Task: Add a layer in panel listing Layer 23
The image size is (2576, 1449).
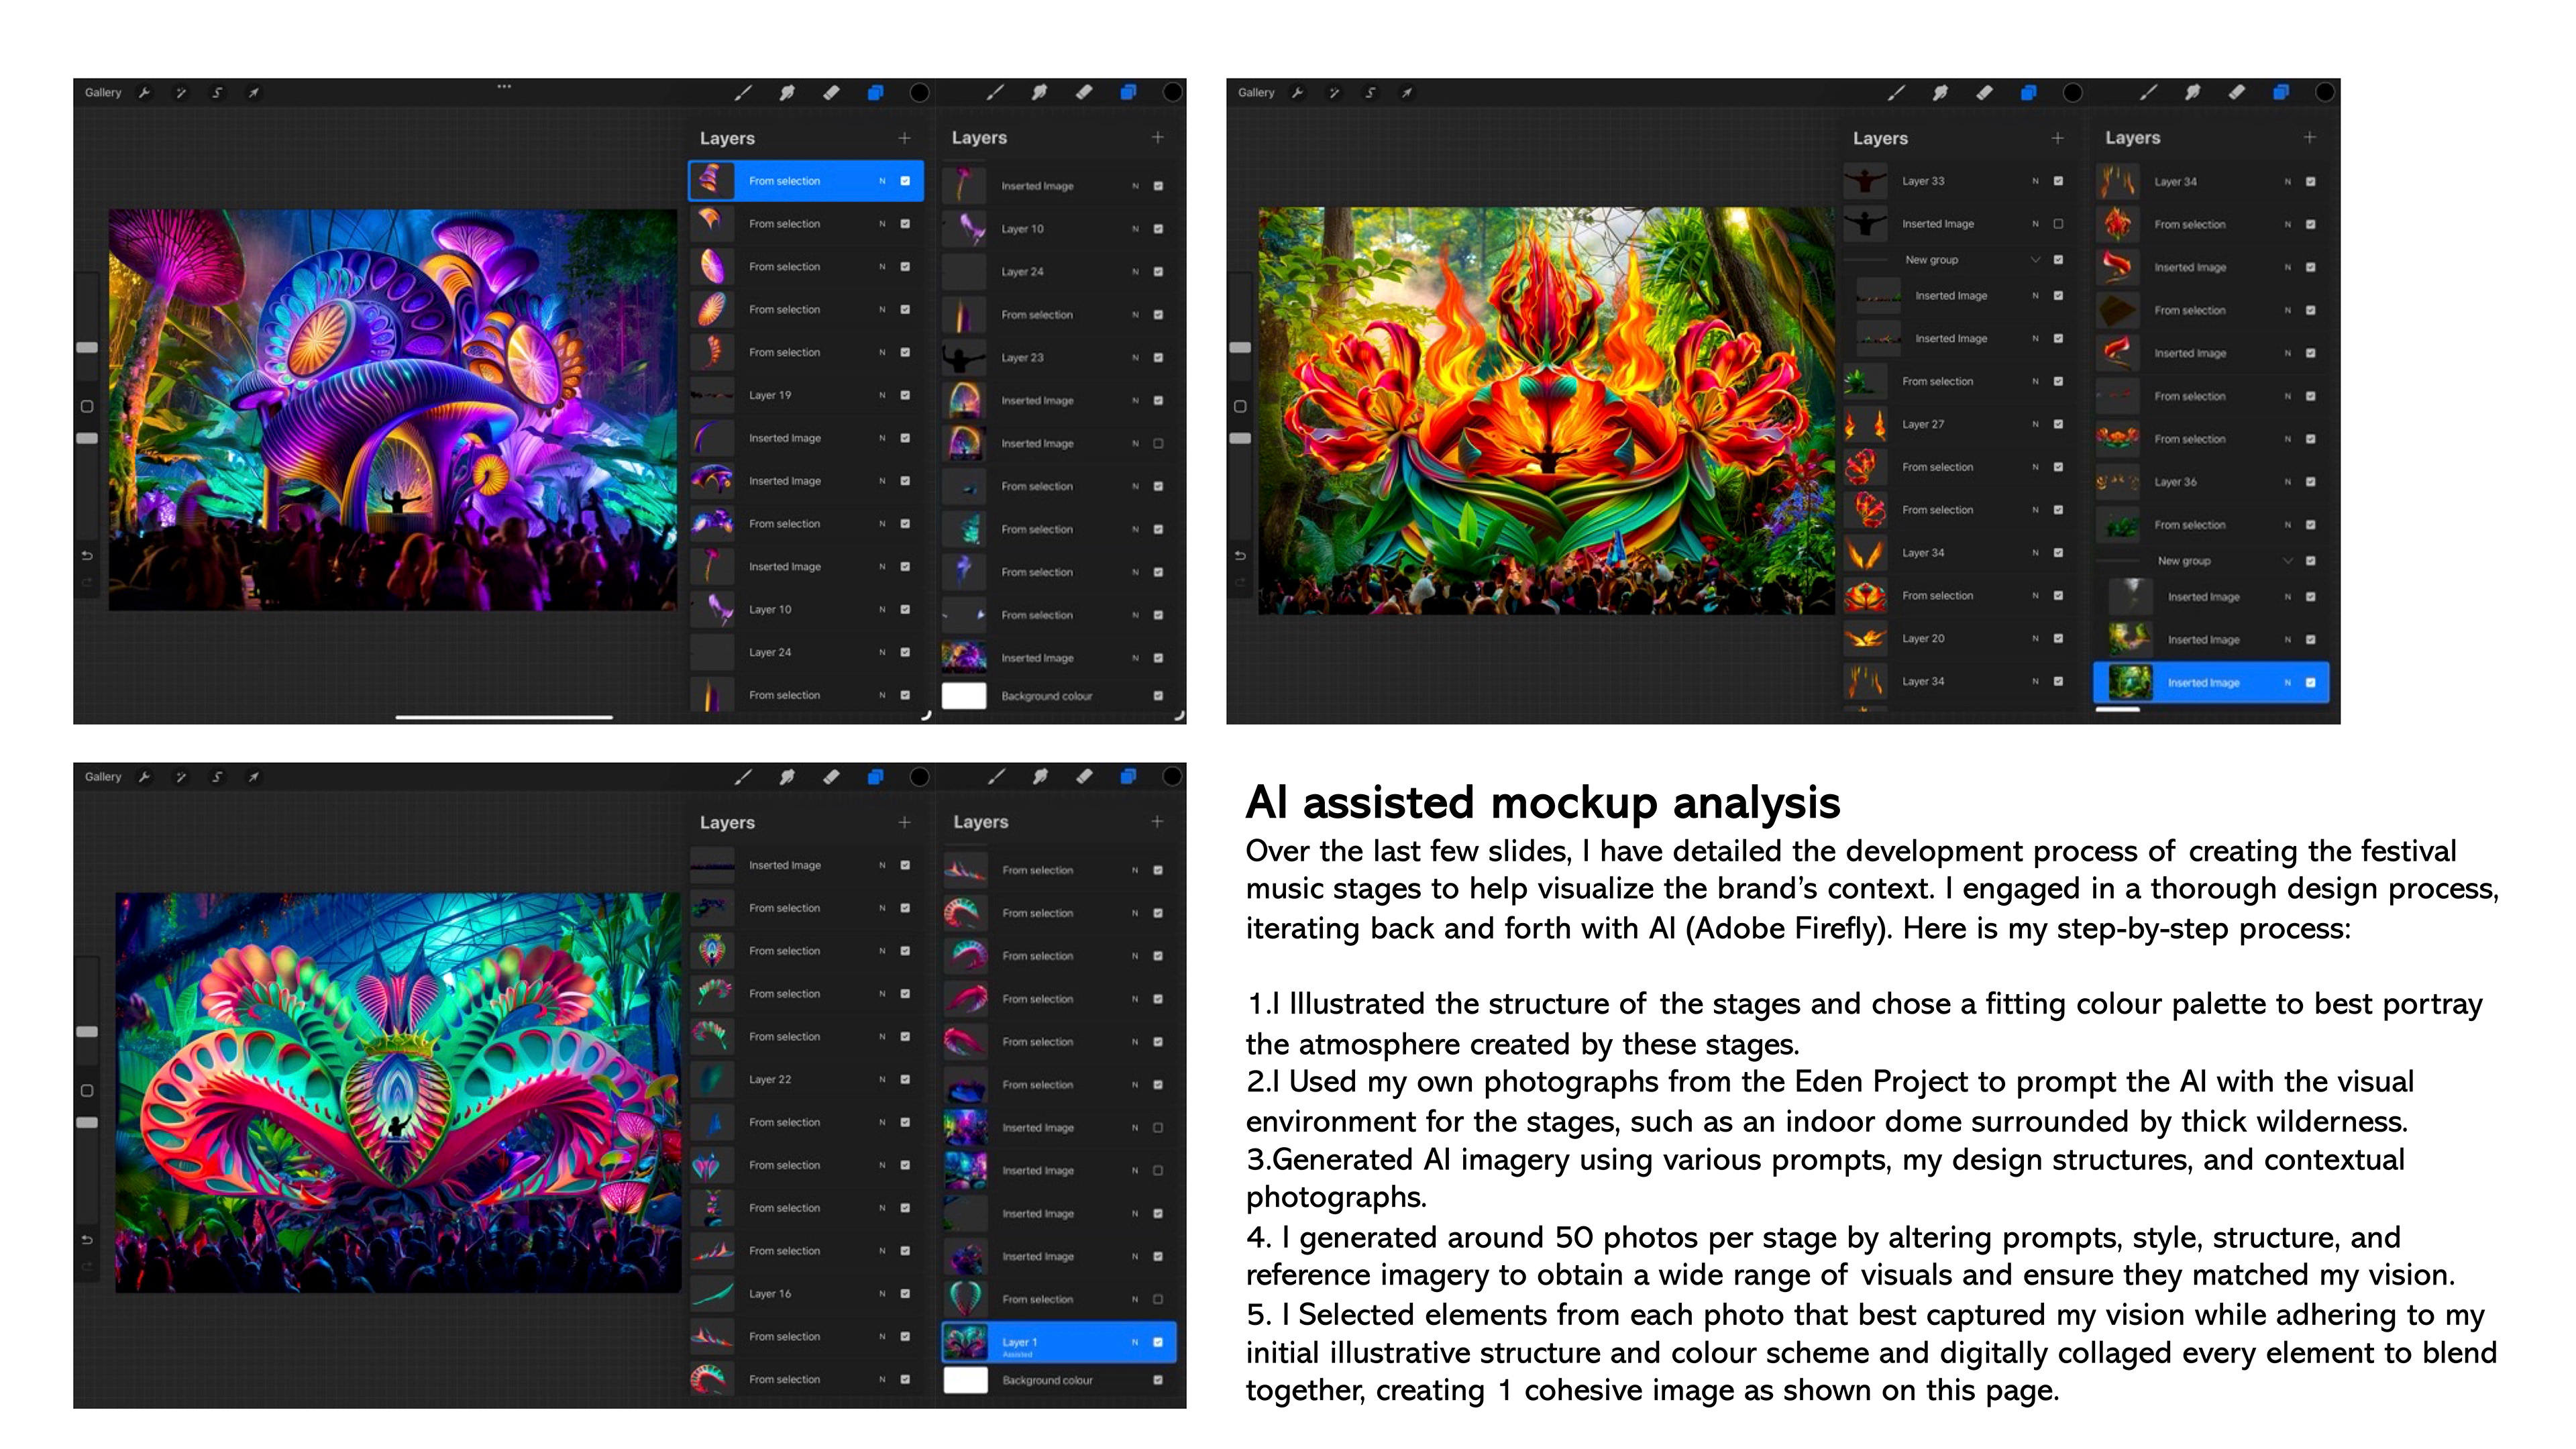Action: [x=1158, y=137]
